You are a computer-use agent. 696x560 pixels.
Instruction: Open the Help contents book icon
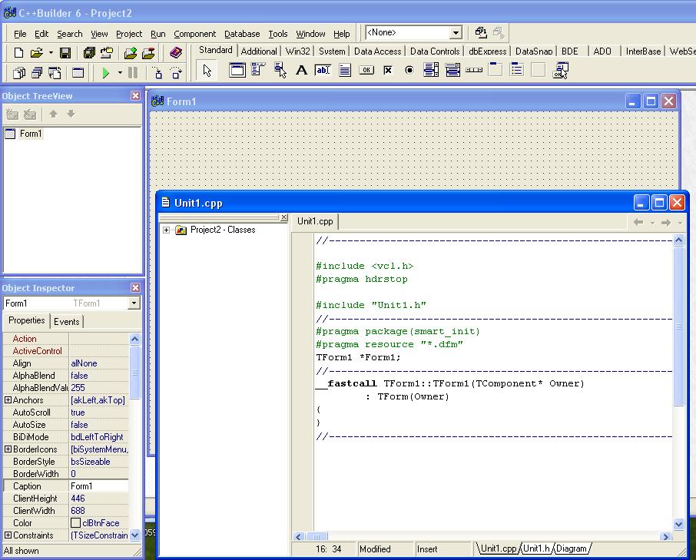[176, 53]
